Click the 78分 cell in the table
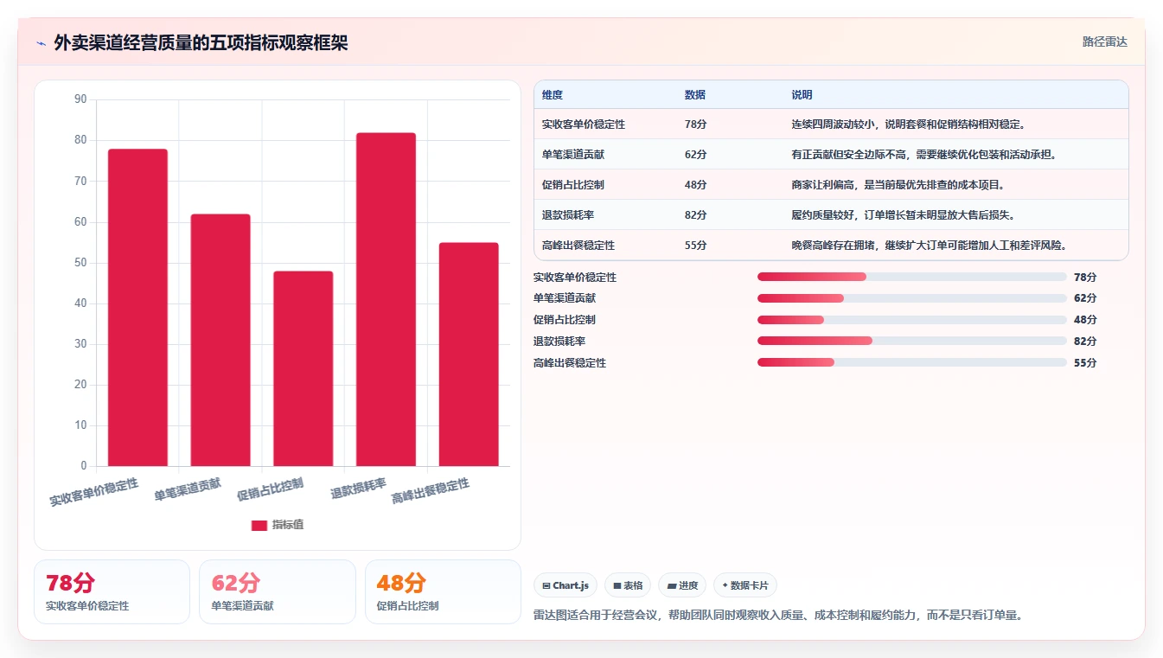The height and width of the screenshot is (658, 1163). point(695,125)
